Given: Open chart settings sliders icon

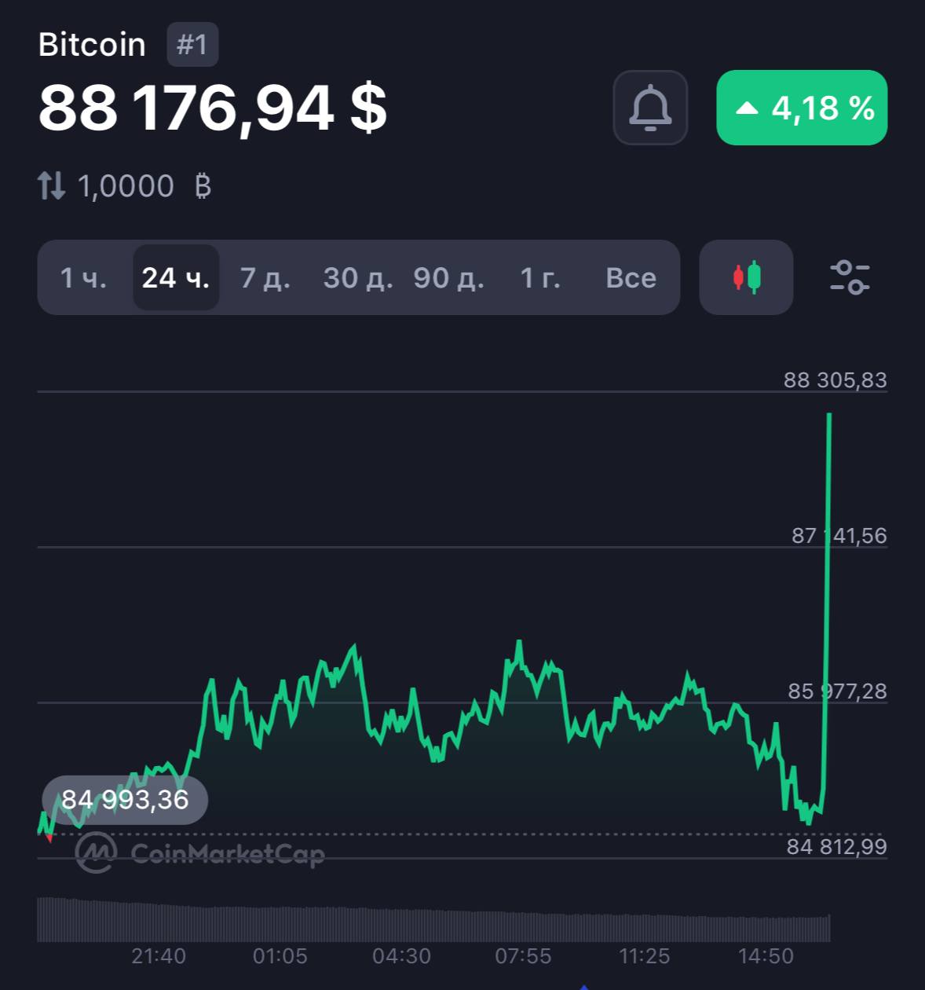Looking at the screenshot, I should [x=850, y=277].
